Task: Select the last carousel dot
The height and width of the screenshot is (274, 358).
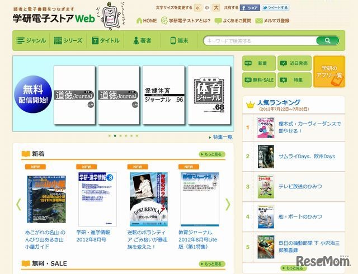Action: click(x=137, y=136)
